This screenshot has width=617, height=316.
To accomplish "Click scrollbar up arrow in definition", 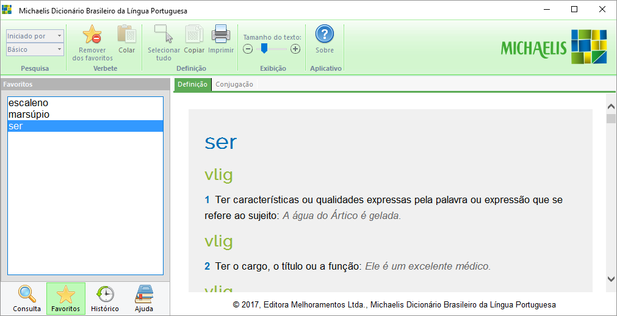I will (x=611, y=106).
